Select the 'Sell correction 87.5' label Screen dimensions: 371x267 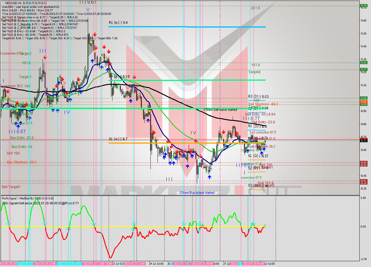pos(263,132)
